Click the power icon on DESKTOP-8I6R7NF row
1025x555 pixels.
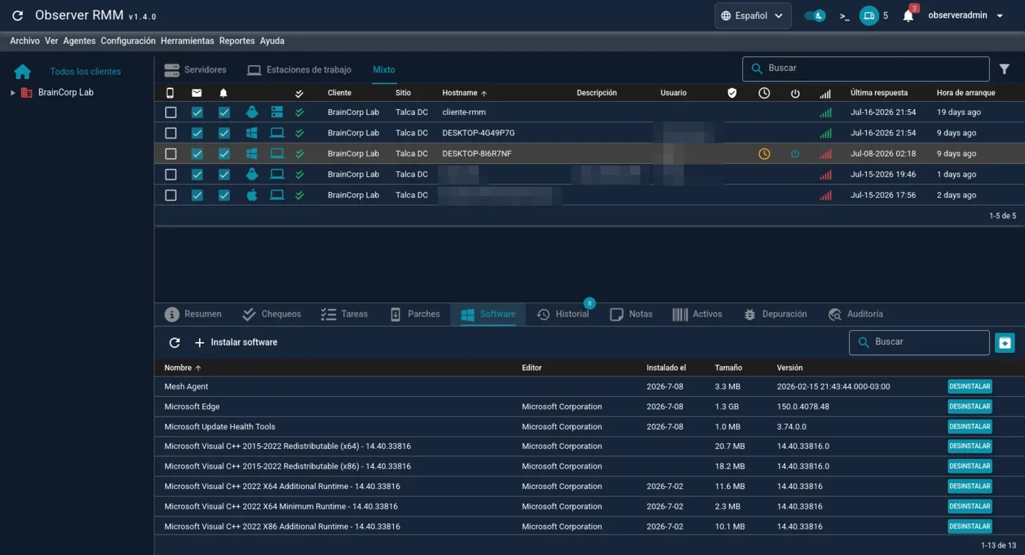coord(795,154)
